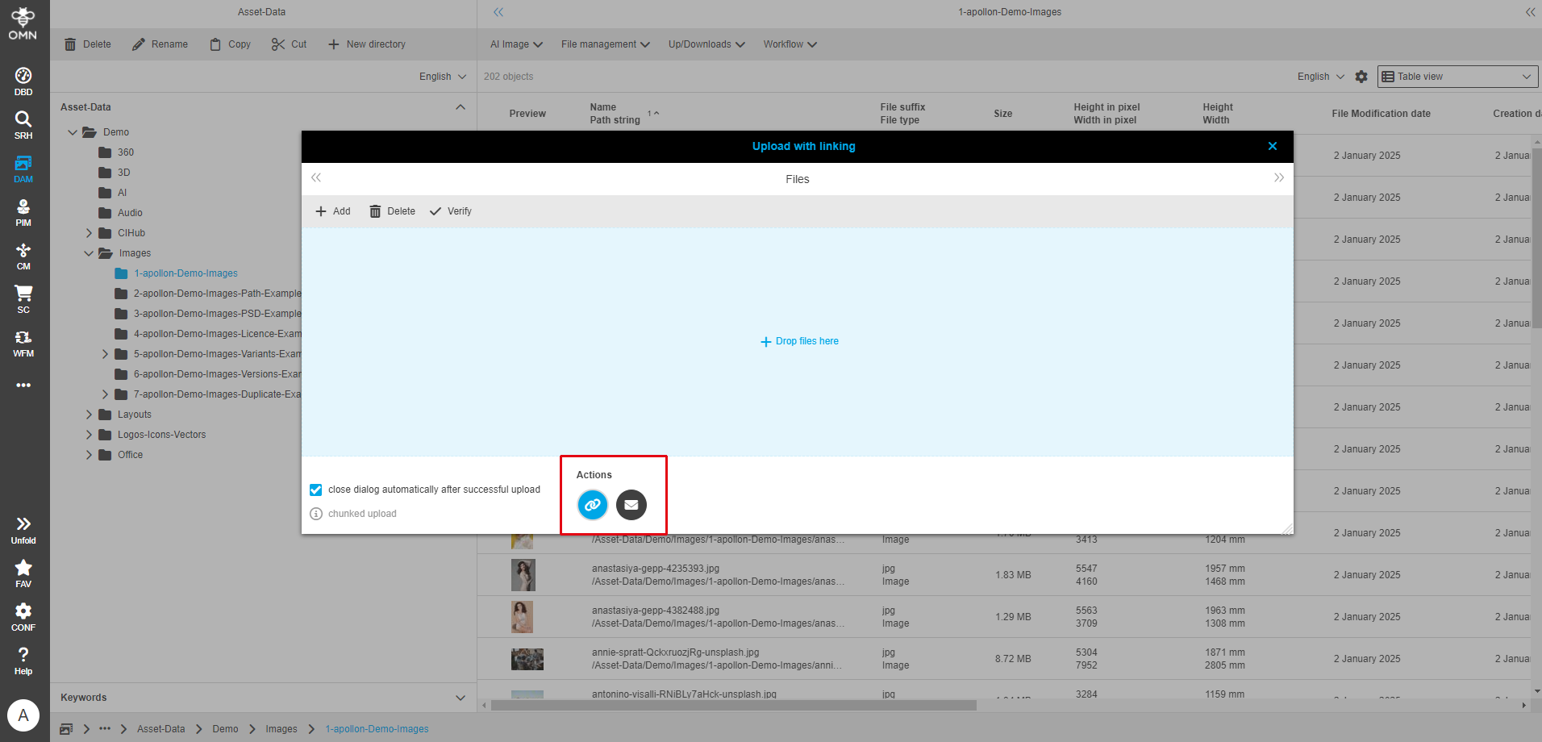Click the Delete icon in the asset toolbar
Image resolution: width=1542 pixels, height=742 pixels.
[x=70, y=44]
